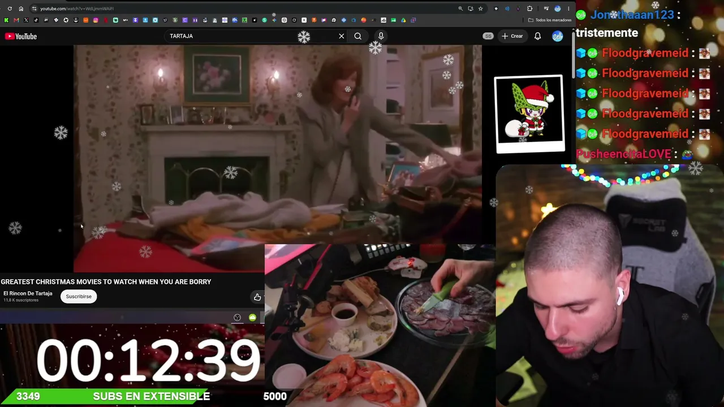Clear the YouTube search text
The width and height of the screenshot is (724, 407).
pos(342,36)
